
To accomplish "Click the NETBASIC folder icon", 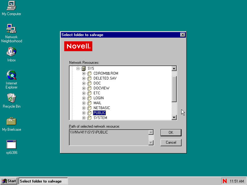I will (90, 108).
